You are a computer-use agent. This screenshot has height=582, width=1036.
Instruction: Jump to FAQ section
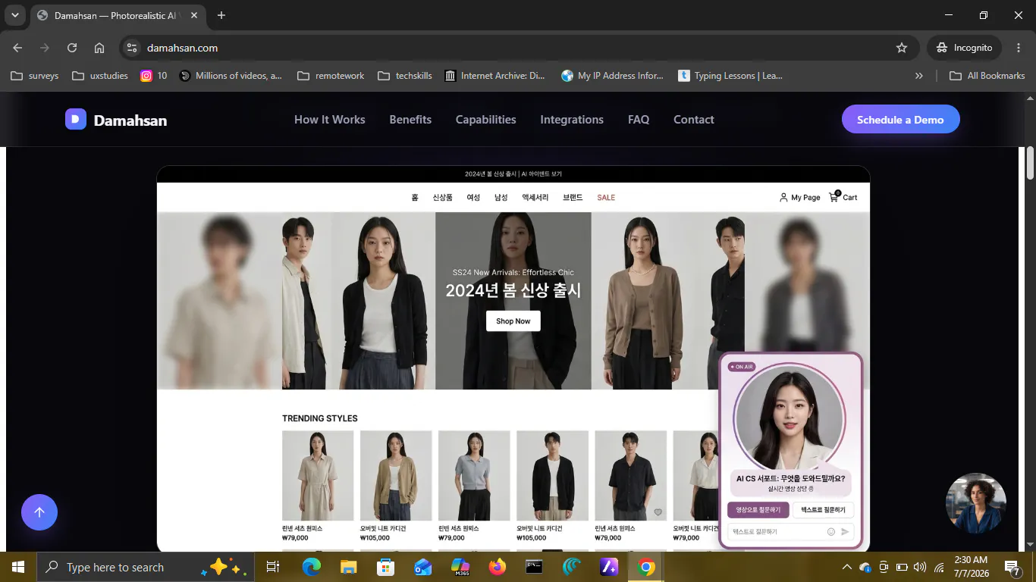pos(639,120)
